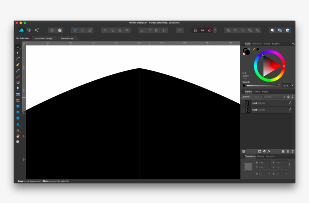Toggle the width-height aspect ratio link
This screenshot has height=203, width=309.
[x=289, y=165]
